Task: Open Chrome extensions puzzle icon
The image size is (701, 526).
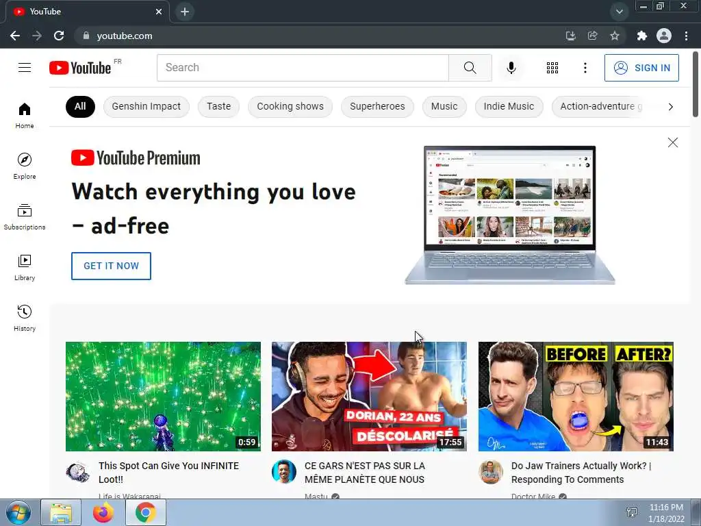Action: 641,36
